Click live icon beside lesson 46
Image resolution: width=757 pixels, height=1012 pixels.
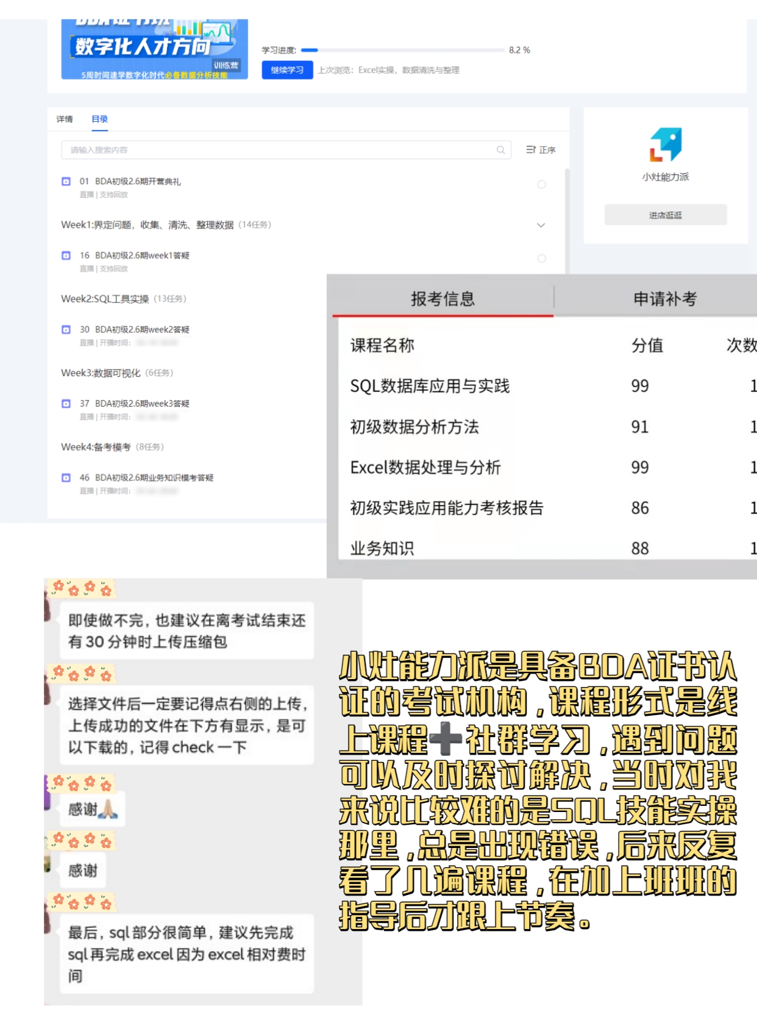point(66,477)
